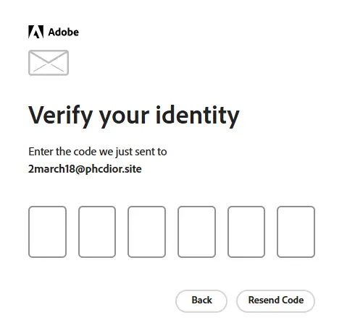Screen dimensions: 355x320
Task: Click the envelope mail icon
Action: click(x=49, y=63)
